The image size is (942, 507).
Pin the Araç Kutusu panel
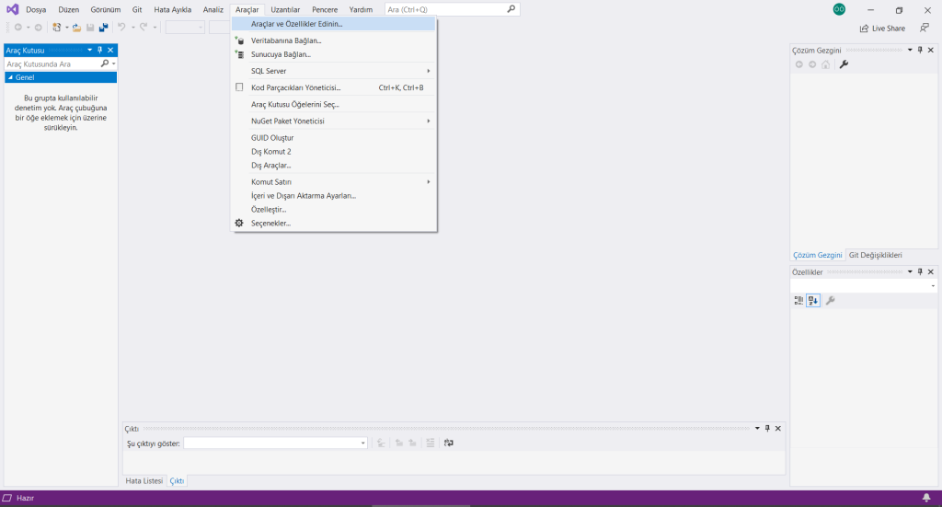pyautogui.click(x=99, y=50)
